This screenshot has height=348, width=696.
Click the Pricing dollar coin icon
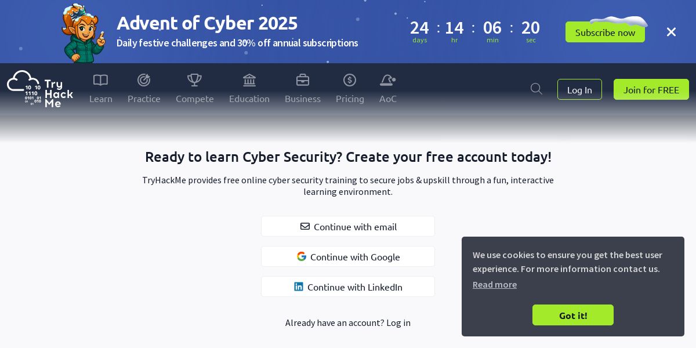click(350, 80)
